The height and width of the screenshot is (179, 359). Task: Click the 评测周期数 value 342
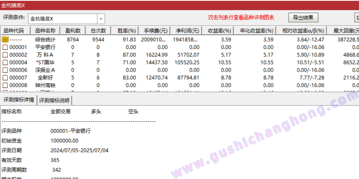pos(56,170)
